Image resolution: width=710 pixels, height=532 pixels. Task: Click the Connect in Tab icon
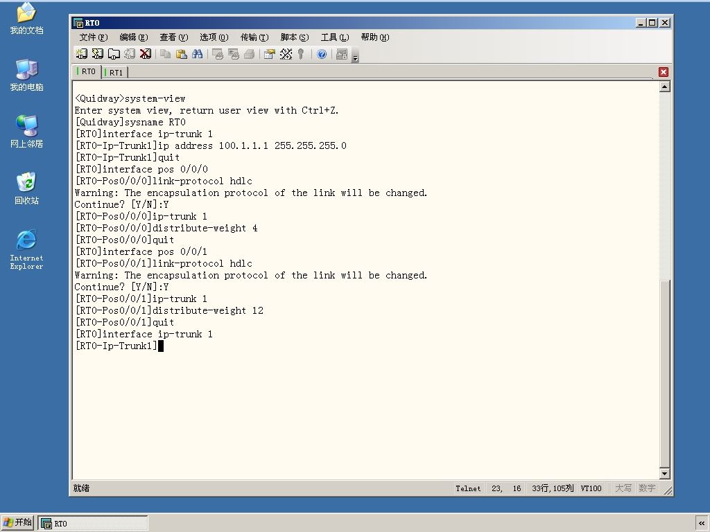(114, 54)
